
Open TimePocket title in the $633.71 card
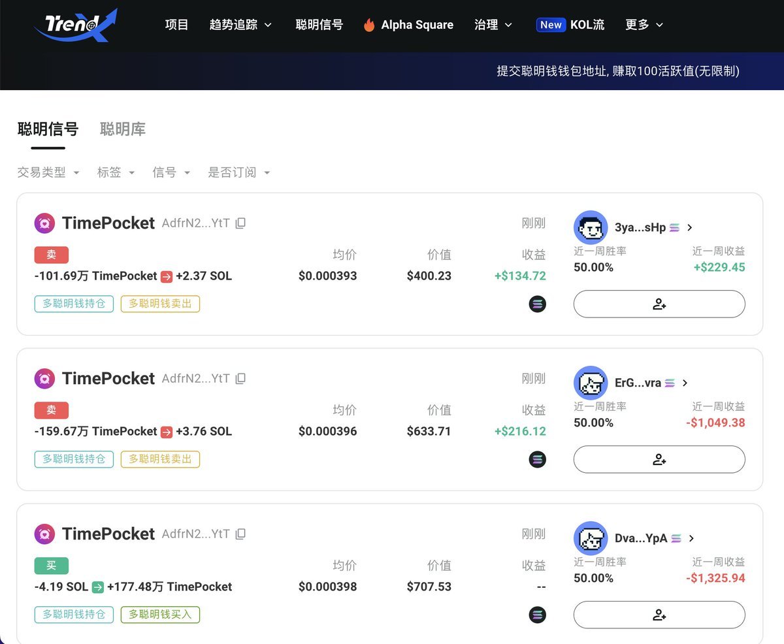point(108,379)
